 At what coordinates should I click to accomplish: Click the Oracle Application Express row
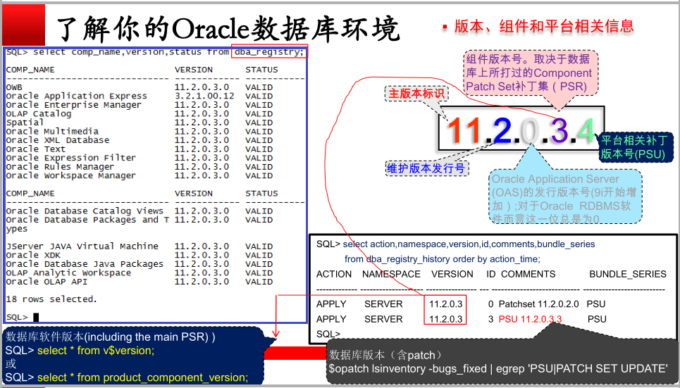(140, 96)
